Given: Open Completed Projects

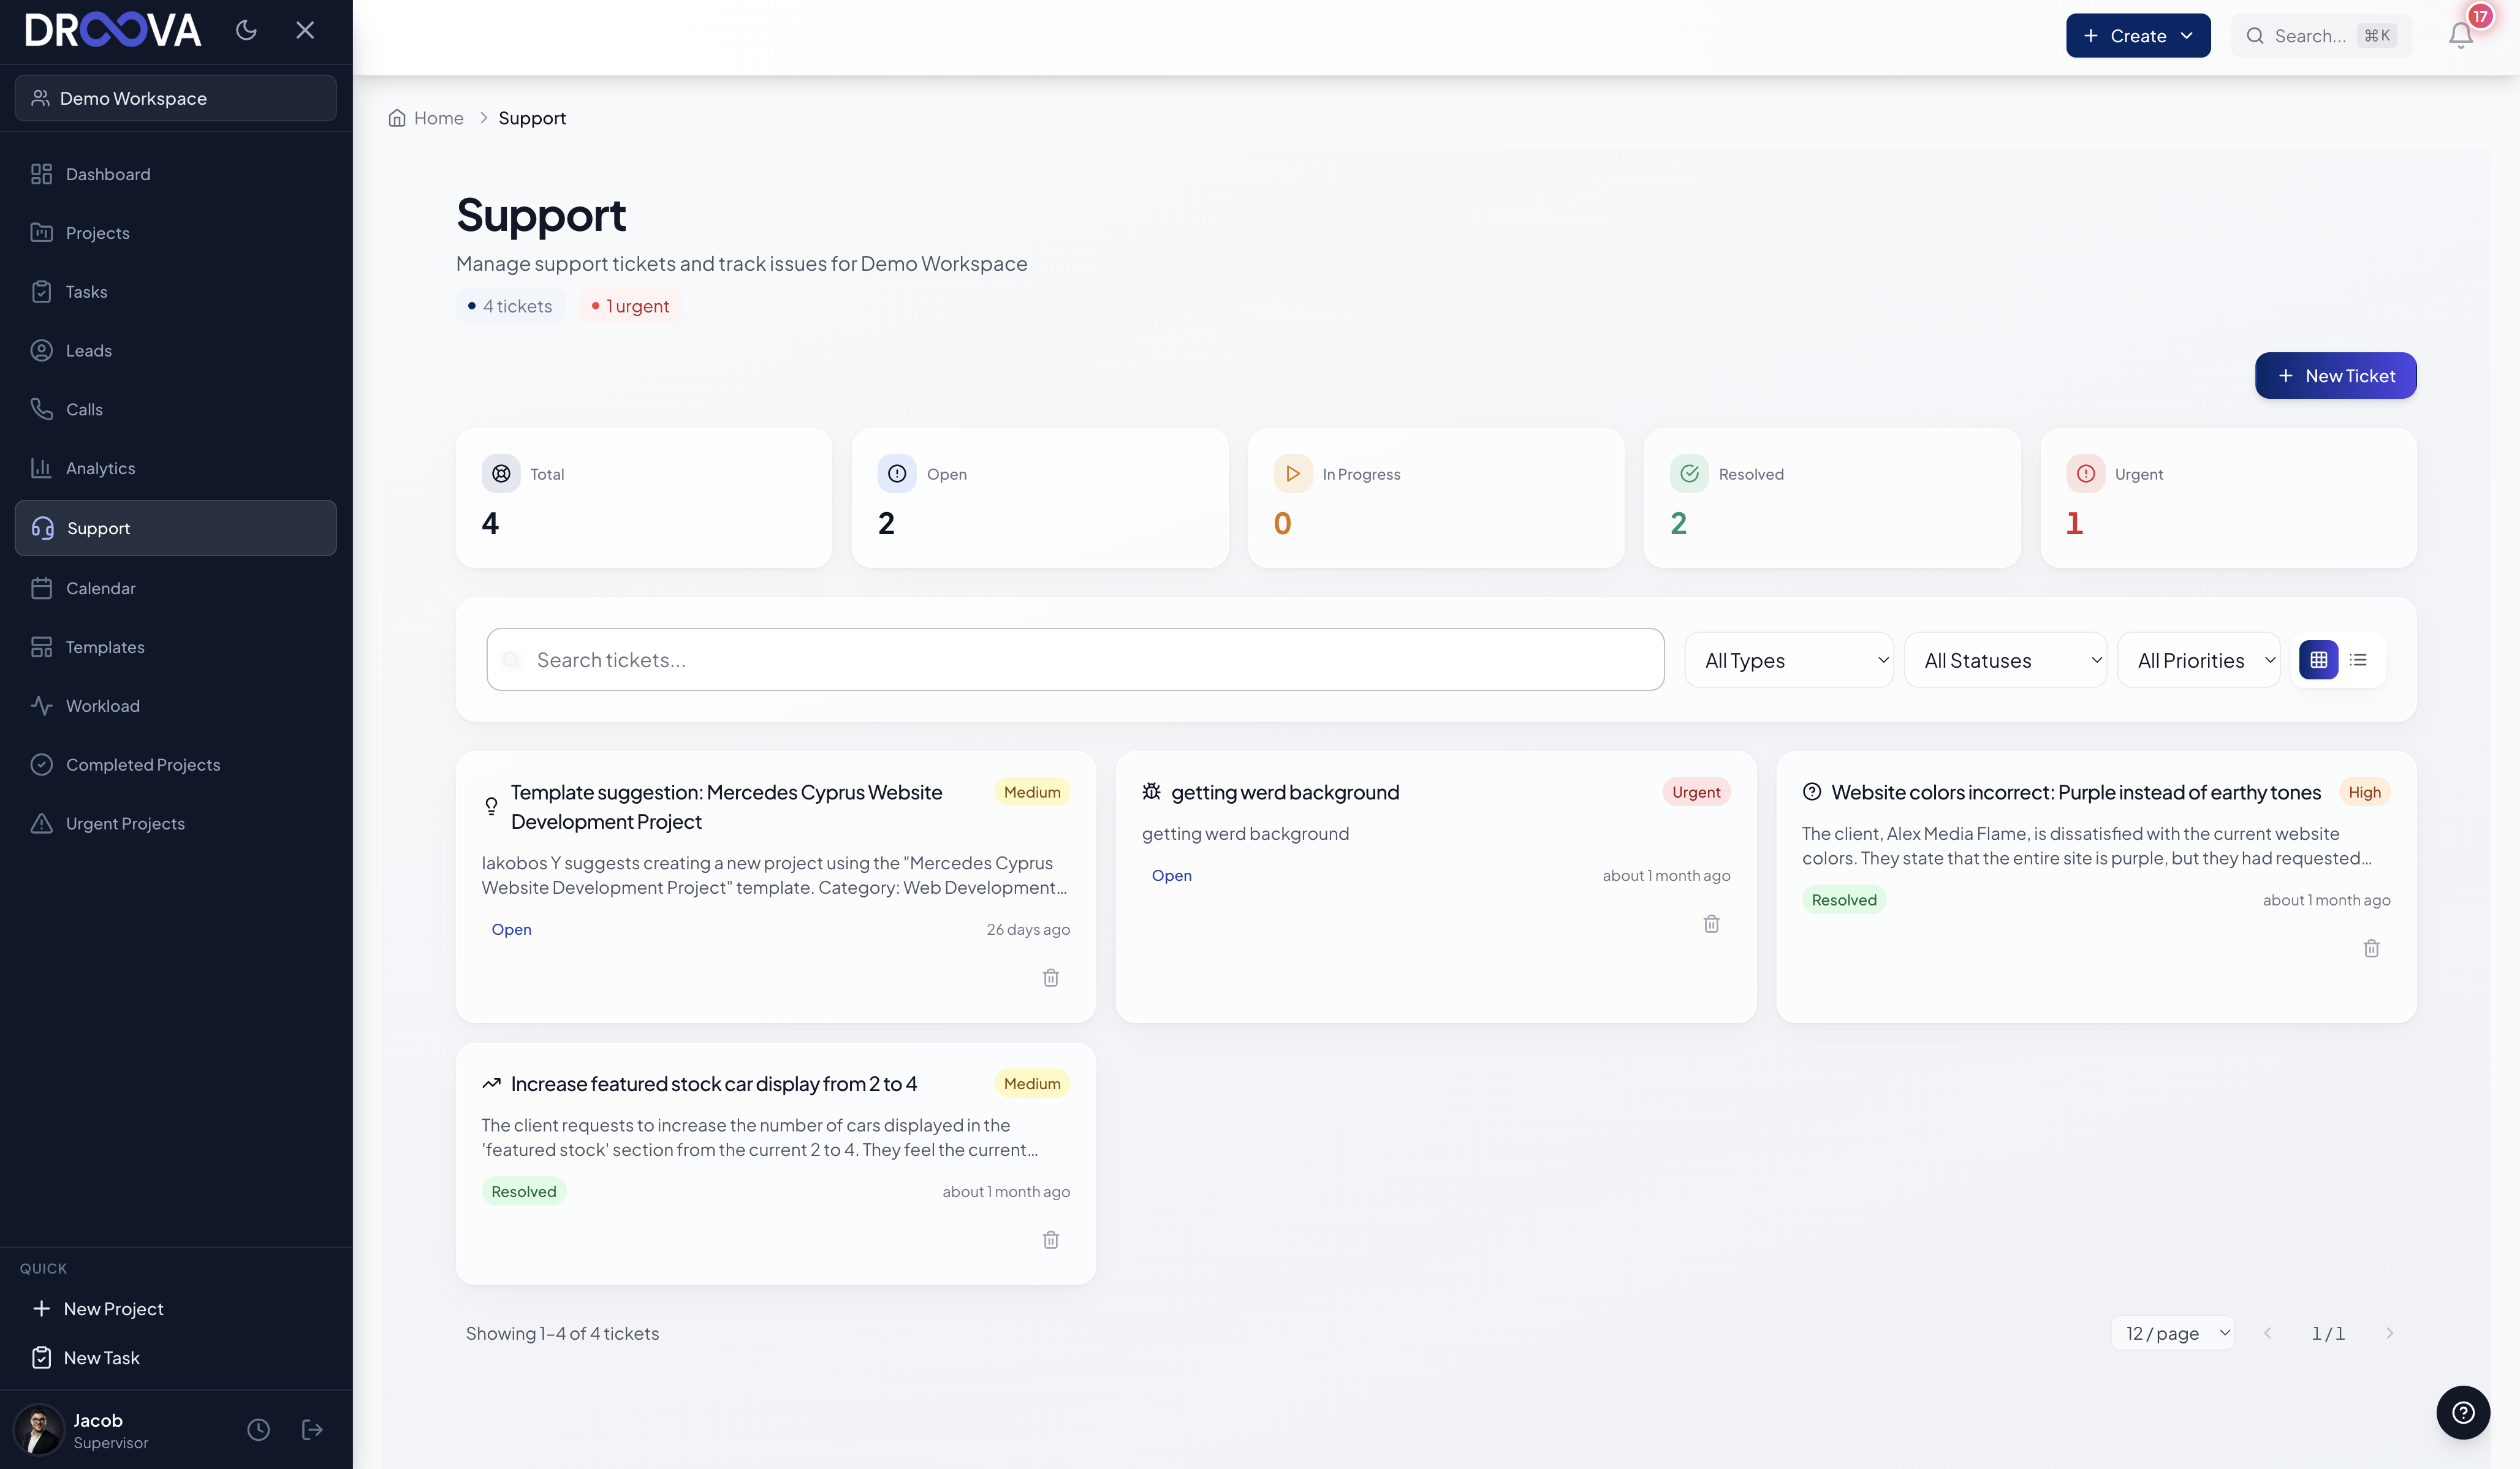Looking at the screenshot, I should click(x=176, y=766).
